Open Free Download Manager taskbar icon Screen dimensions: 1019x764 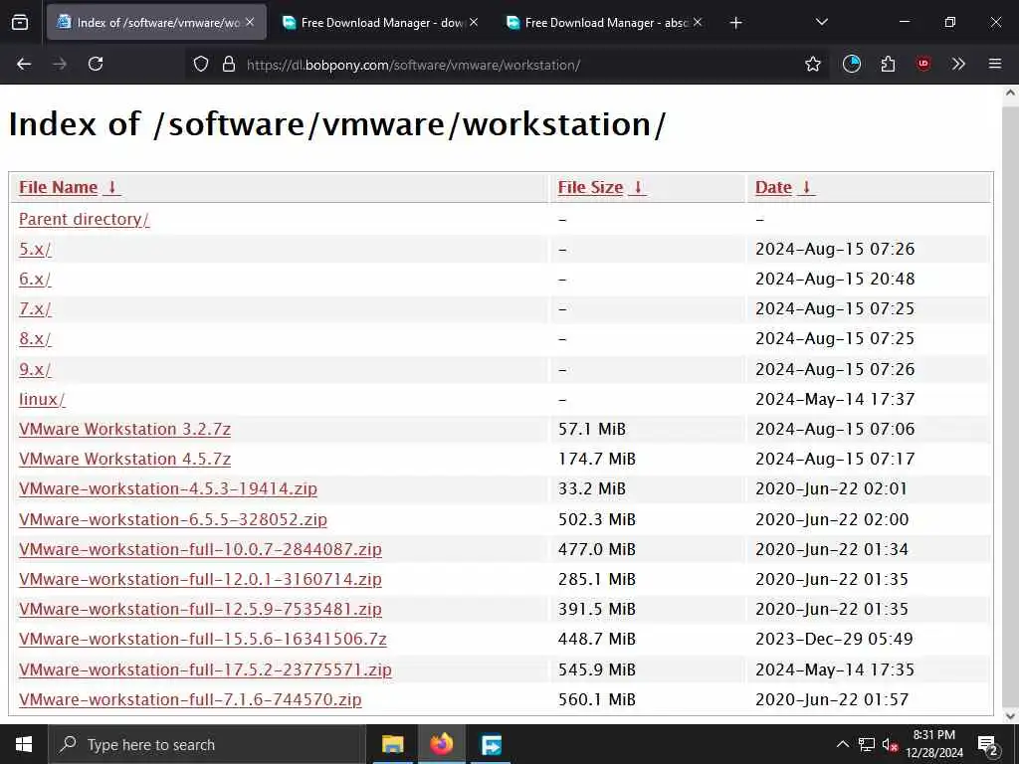pos(492,744)
